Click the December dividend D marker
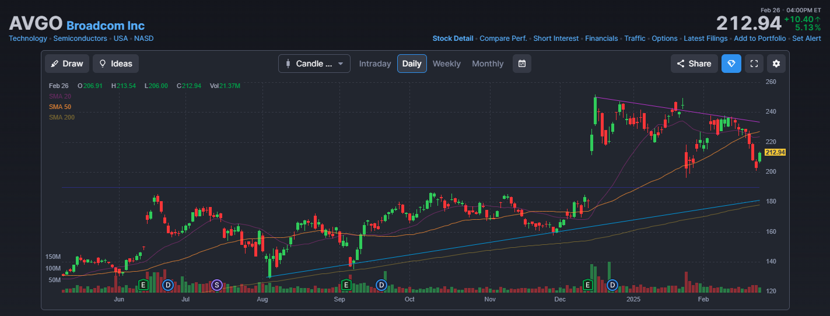 coord(612,285)
